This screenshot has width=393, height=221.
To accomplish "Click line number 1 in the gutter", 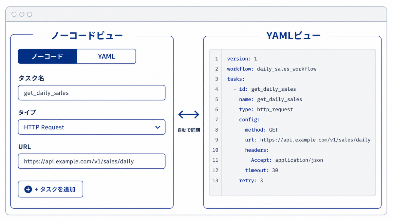I will [x=216, y=59].
